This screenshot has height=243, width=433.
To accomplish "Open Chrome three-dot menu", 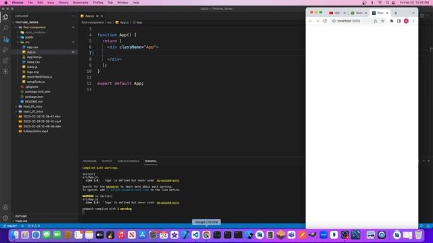I will [x=413, y=21].
